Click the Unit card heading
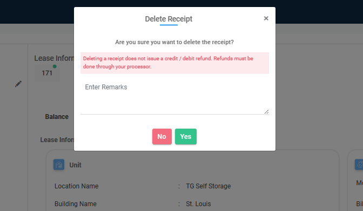The image size is (363, 211). [x=75, y=165]
